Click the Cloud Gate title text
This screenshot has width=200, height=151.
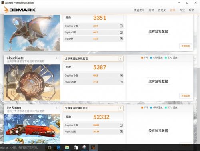(x=15, y=58)
